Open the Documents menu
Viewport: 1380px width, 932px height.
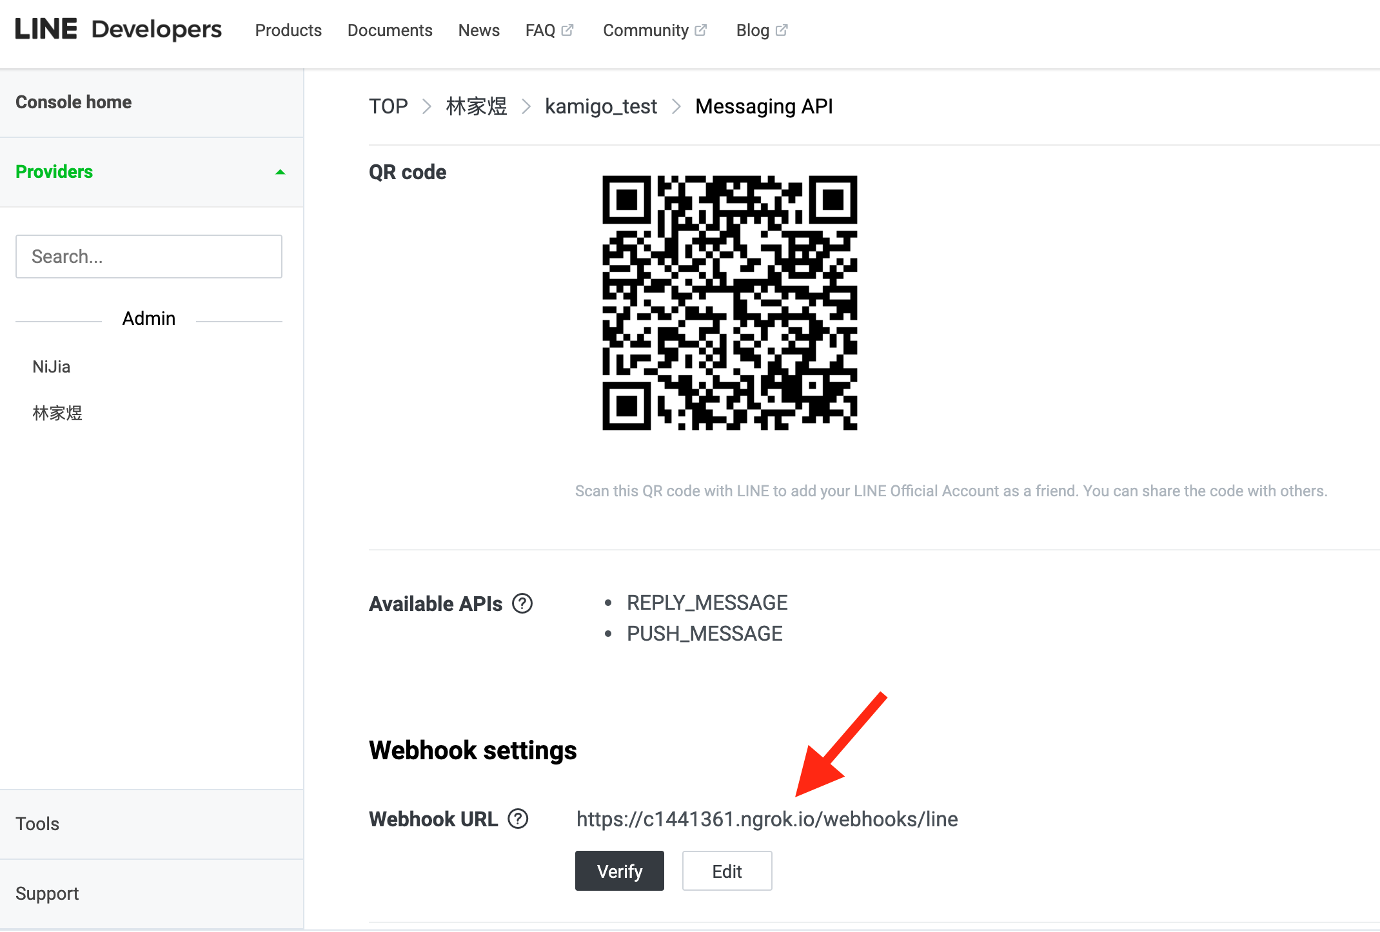point(389,30)
